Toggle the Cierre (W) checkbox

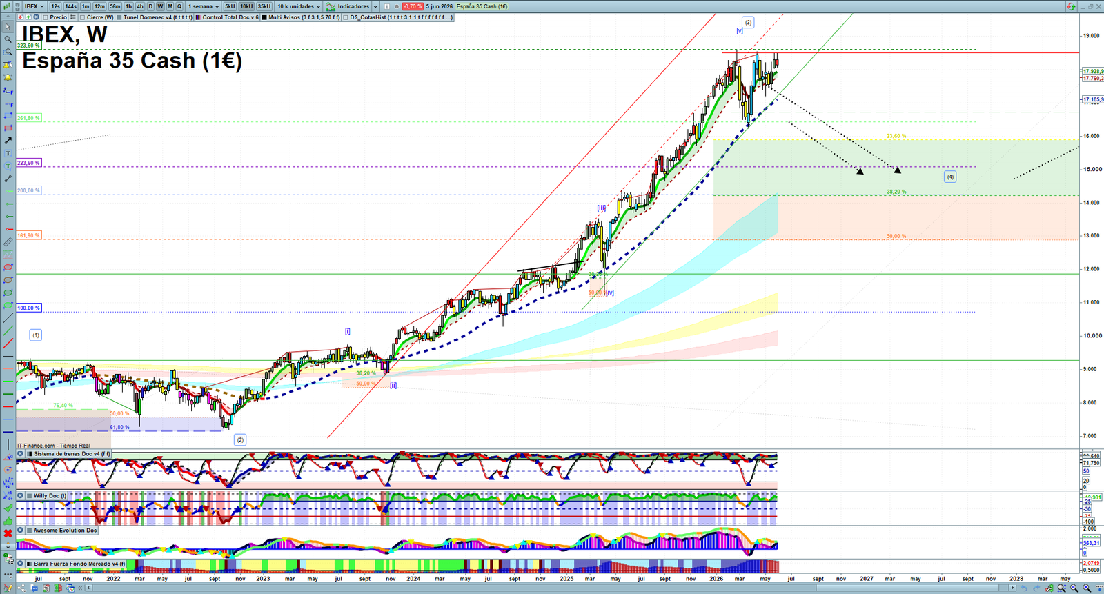click(x=82, y=17)
